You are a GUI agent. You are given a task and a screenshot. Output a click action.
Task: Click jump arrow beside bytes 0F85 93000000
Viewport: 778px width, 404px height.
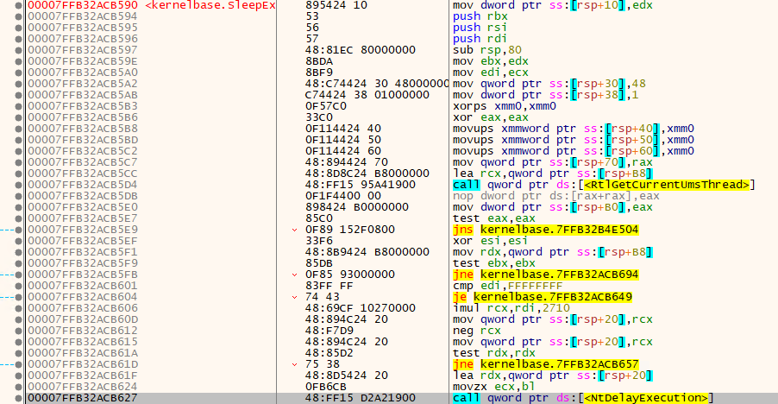coord(294,275)
